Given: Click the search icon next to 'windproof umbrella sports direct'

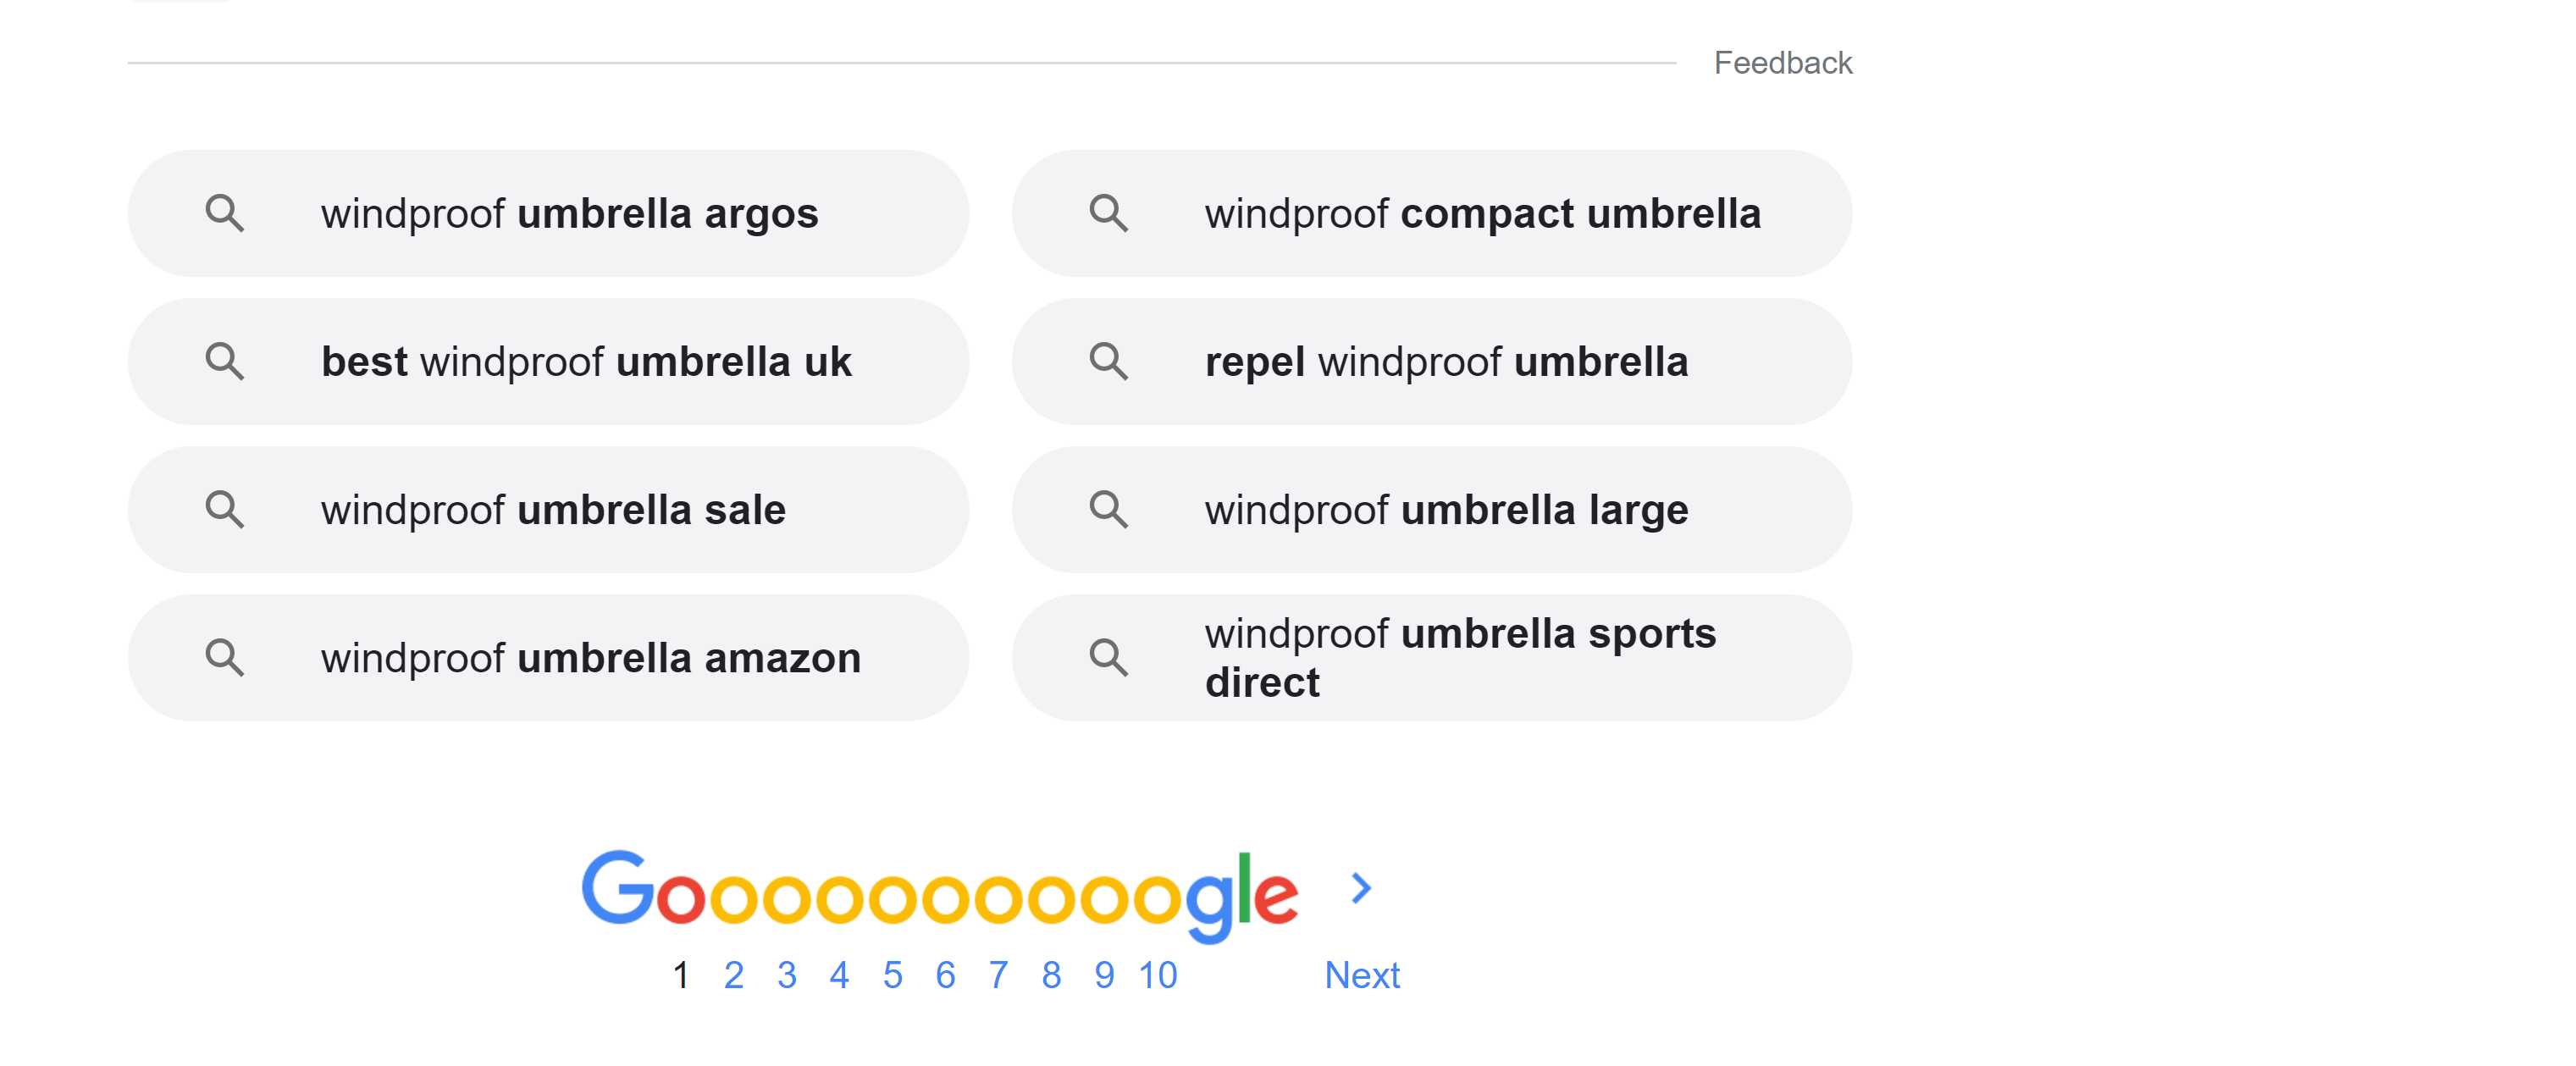Looking at the screenshot, I should click(x=1108, y=657).
